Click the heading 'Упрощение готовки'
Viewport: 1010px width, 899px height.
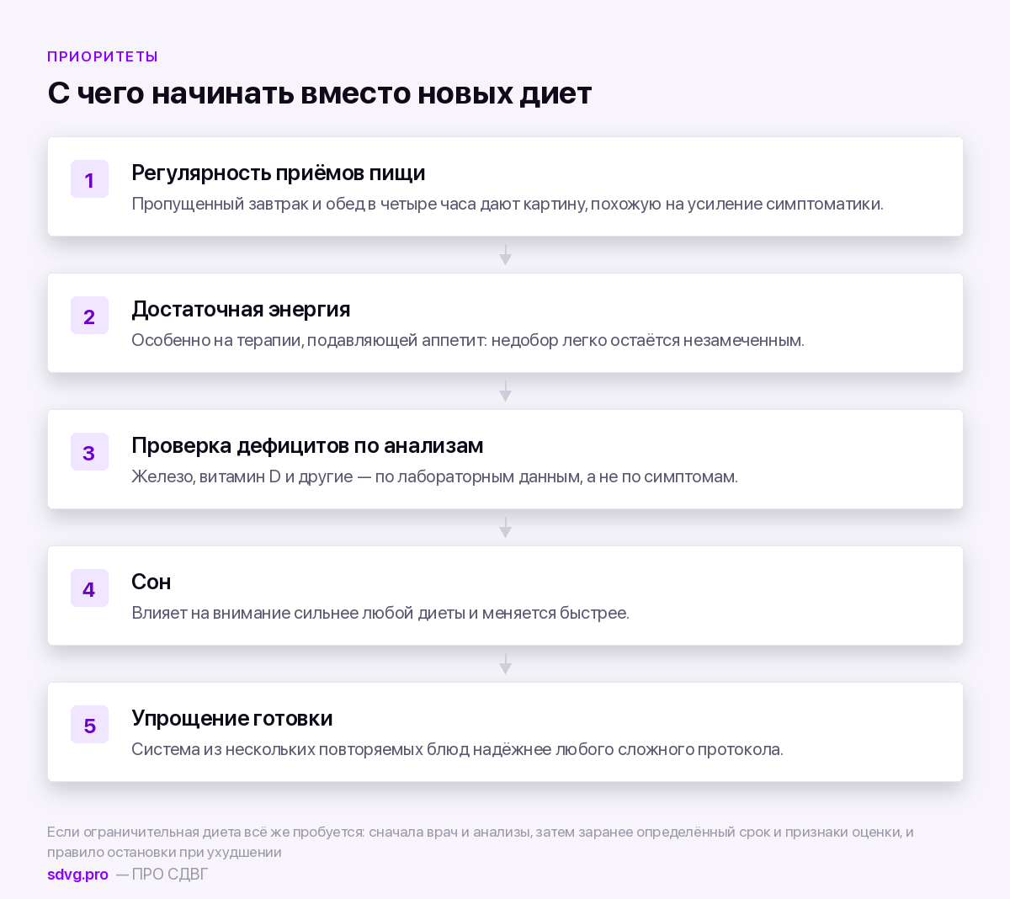(x=232, y=718)
